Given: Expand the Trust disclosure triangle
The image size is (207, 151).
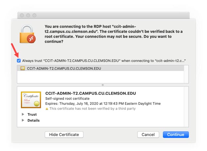Looking at the screenshot, I should point(23,114).
